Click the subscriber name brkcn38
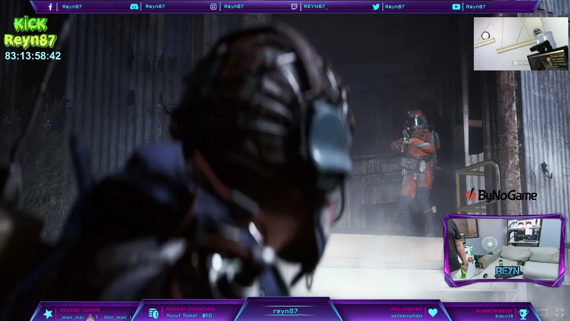Screen dimensions: 570x321 pos(504,316)
